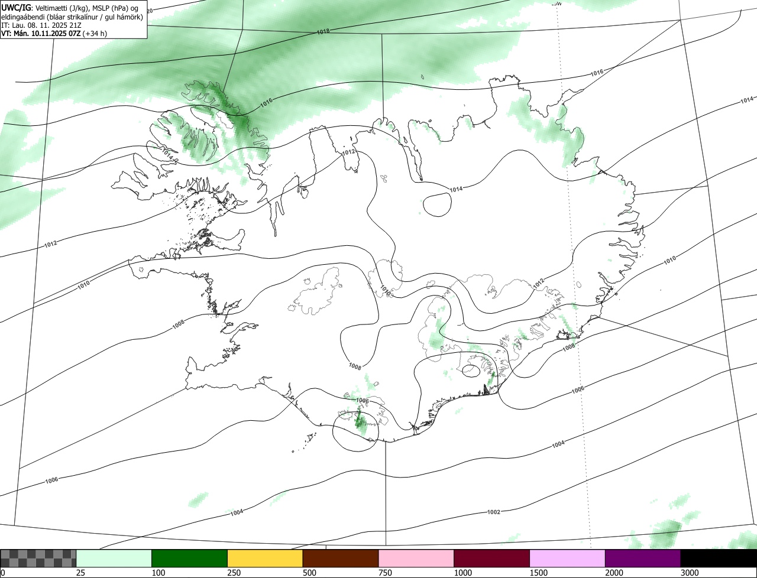Click the "eldingaábendi (bláar strikalínur / gul hámörk)" line
The width and height of the screenshot is (757, 578).
point(72,17)
